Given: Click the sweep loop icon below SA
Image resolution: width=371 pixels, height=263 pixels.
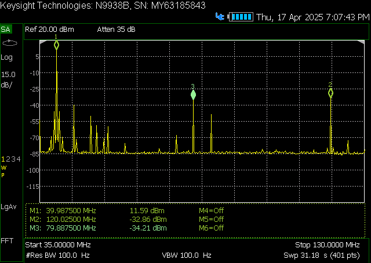Looking at the screenshot, I should point(10,43).
